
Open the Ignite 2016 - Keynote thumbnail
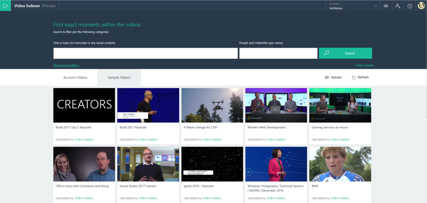[212, 164]
